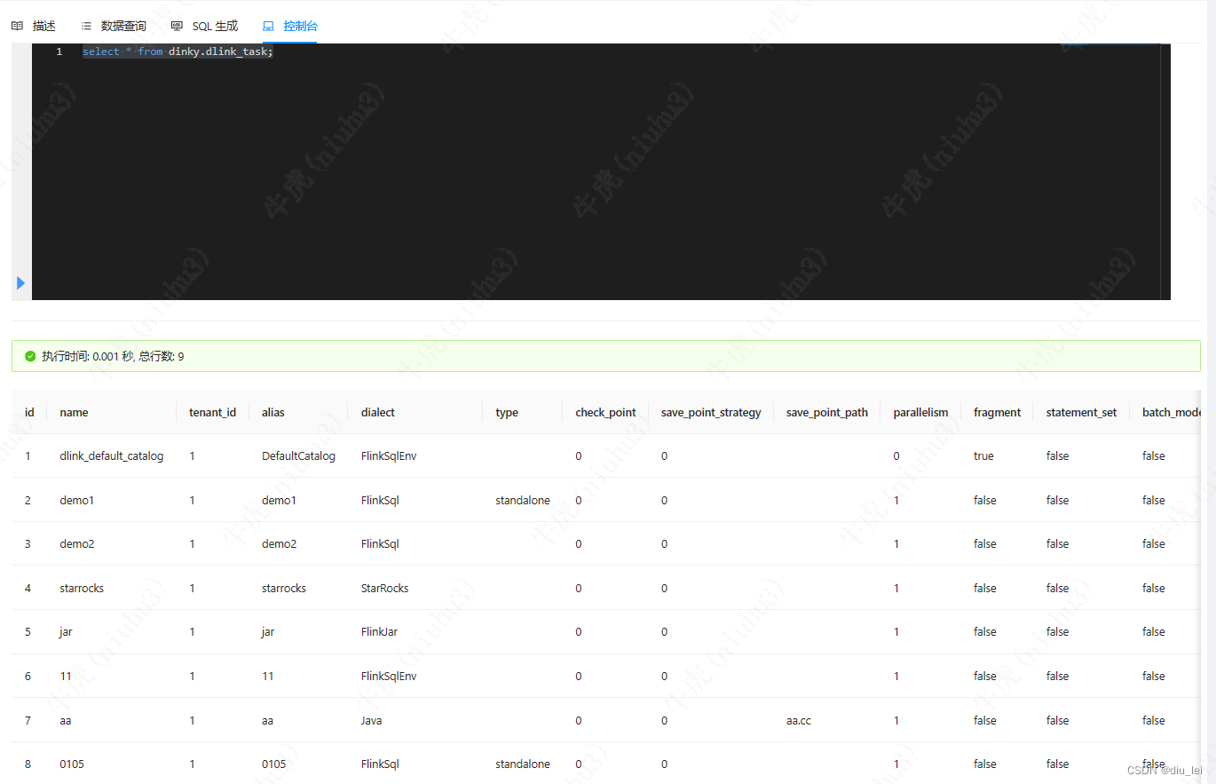Click the name cell reading 11
The width and height of the screenshot is (1216, 784).
click(66, 676)
